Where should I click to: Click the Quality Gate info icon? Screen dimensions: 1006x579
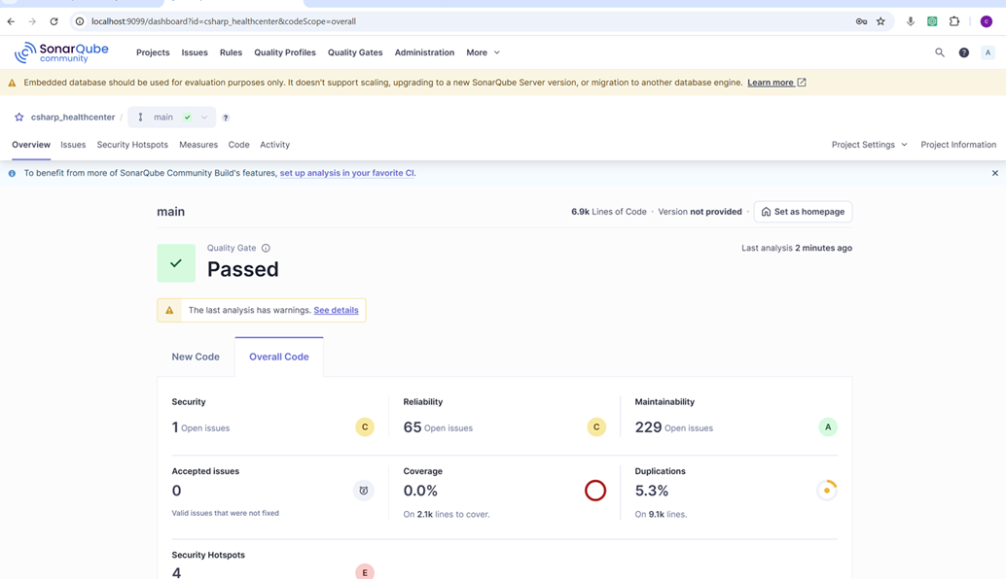click(266, 248)
